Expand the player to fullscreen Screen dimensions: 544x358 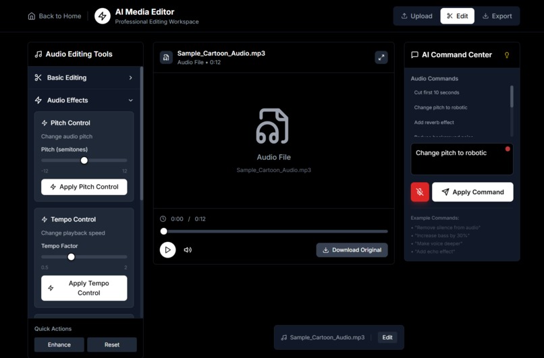(381, 57)
